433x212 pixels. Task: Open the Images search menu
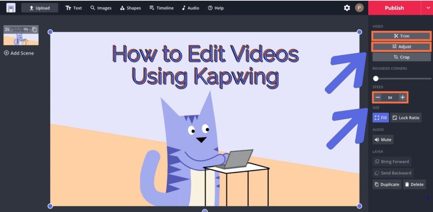pos(101,8)
